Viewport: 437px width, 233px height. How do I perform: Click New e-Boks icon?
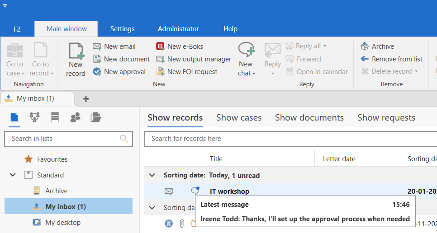click(x=160, y=47)
